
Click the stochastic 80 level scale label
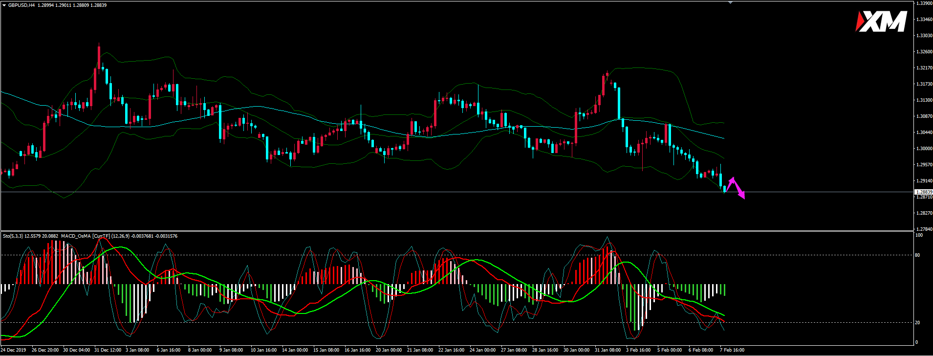[917, 255]
